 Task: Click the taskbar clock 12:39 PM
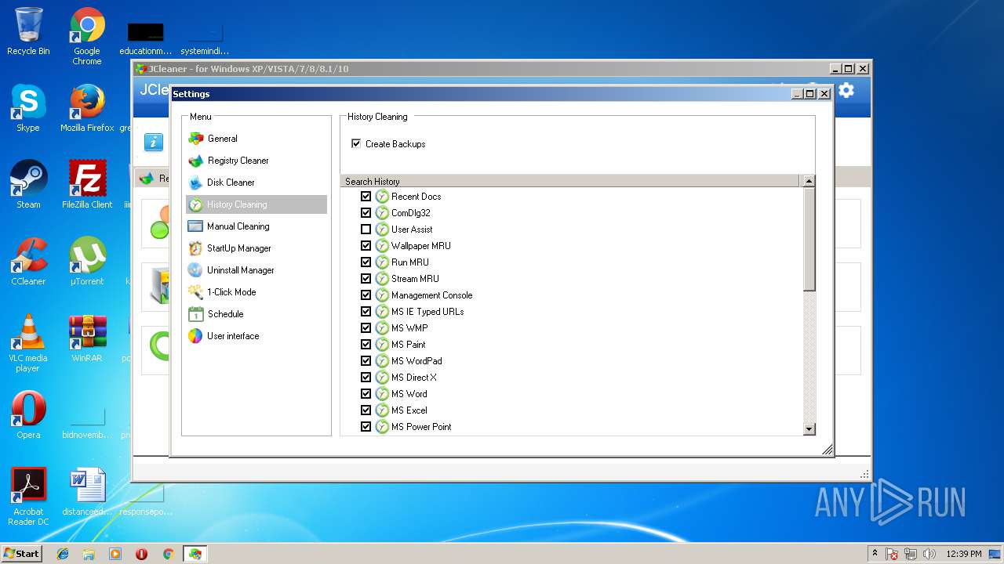point(963,554)
